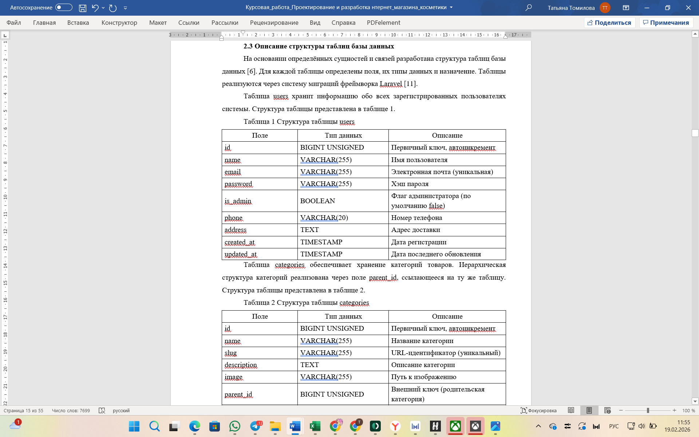Open Excel from the Windows taskbar
The width and height of the screenshot is (699, 437).
tap(315, 426)
